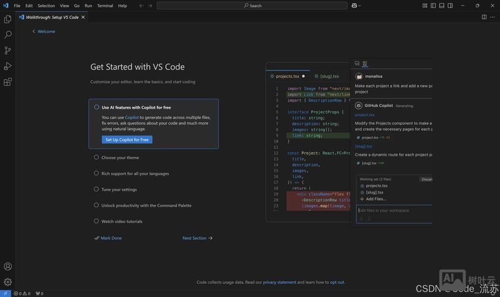Image resolution: width=500 pixels, height=297 pixels.
Task: Open the privacy statement link
Action: click(x=279, y=282)
